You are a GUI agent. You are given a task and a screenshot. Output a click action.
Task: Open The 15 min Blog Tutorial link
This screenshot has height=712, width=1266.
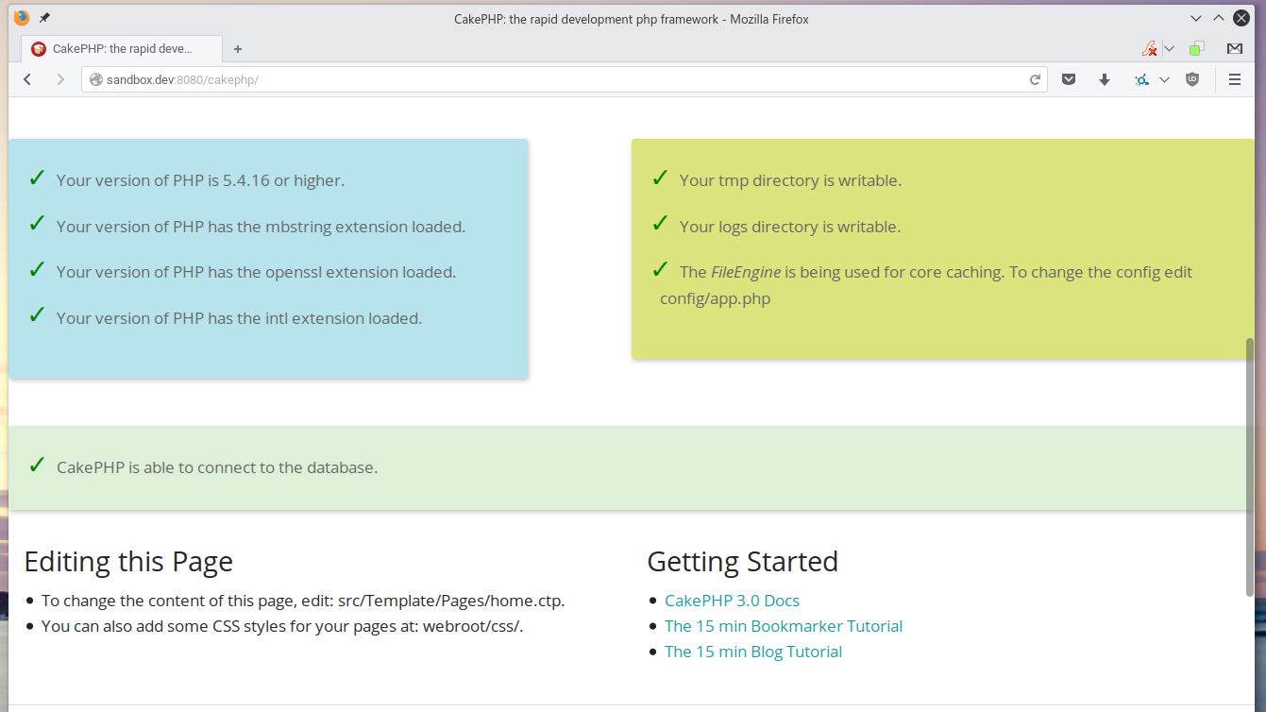point(753,652)
